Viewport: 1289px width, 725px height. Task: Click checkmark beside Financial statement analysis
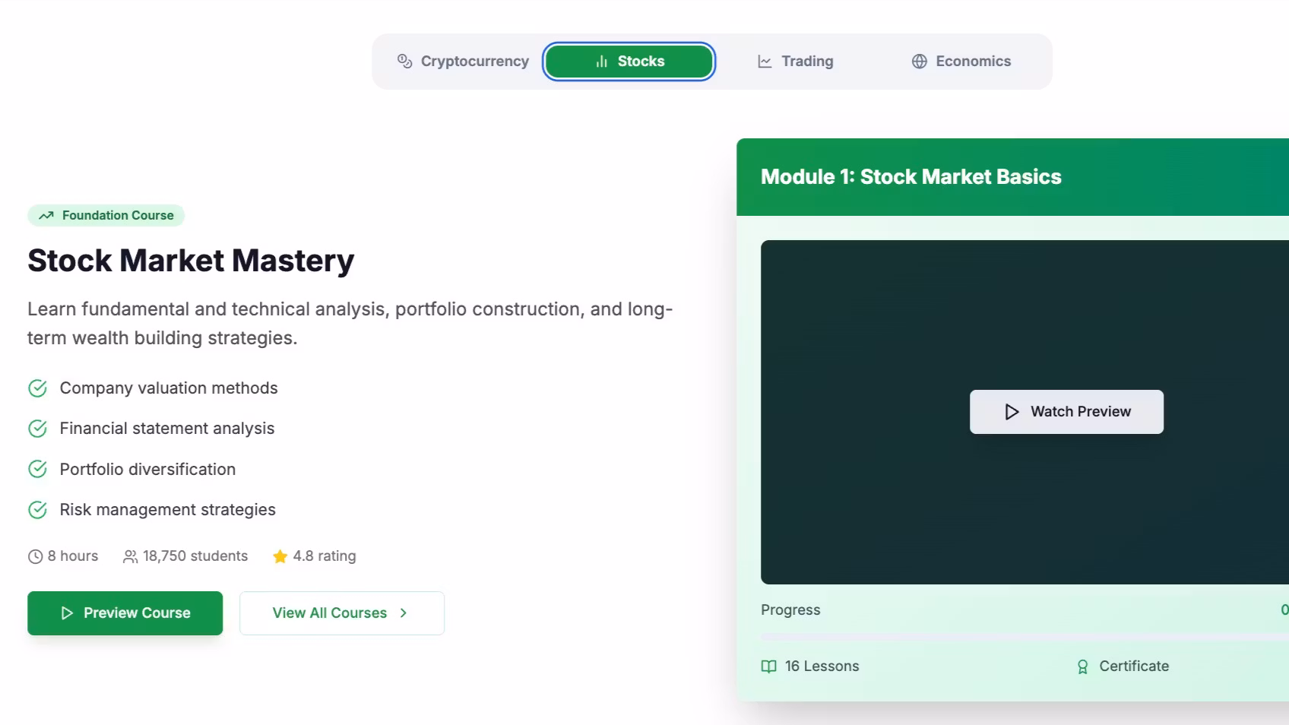point(37,429)
